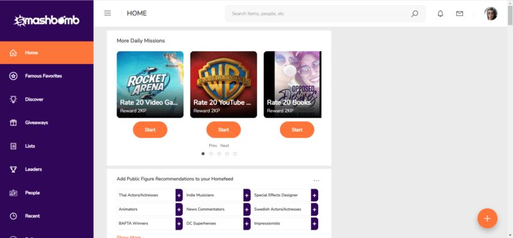Start the Rate 20 Video Games mission
The width and height of the screenshot is (513, 238).
click(150, 130)
